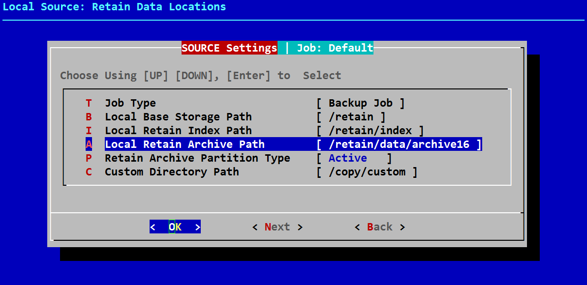
Task: Click the Back button
Action: [379, 227]
